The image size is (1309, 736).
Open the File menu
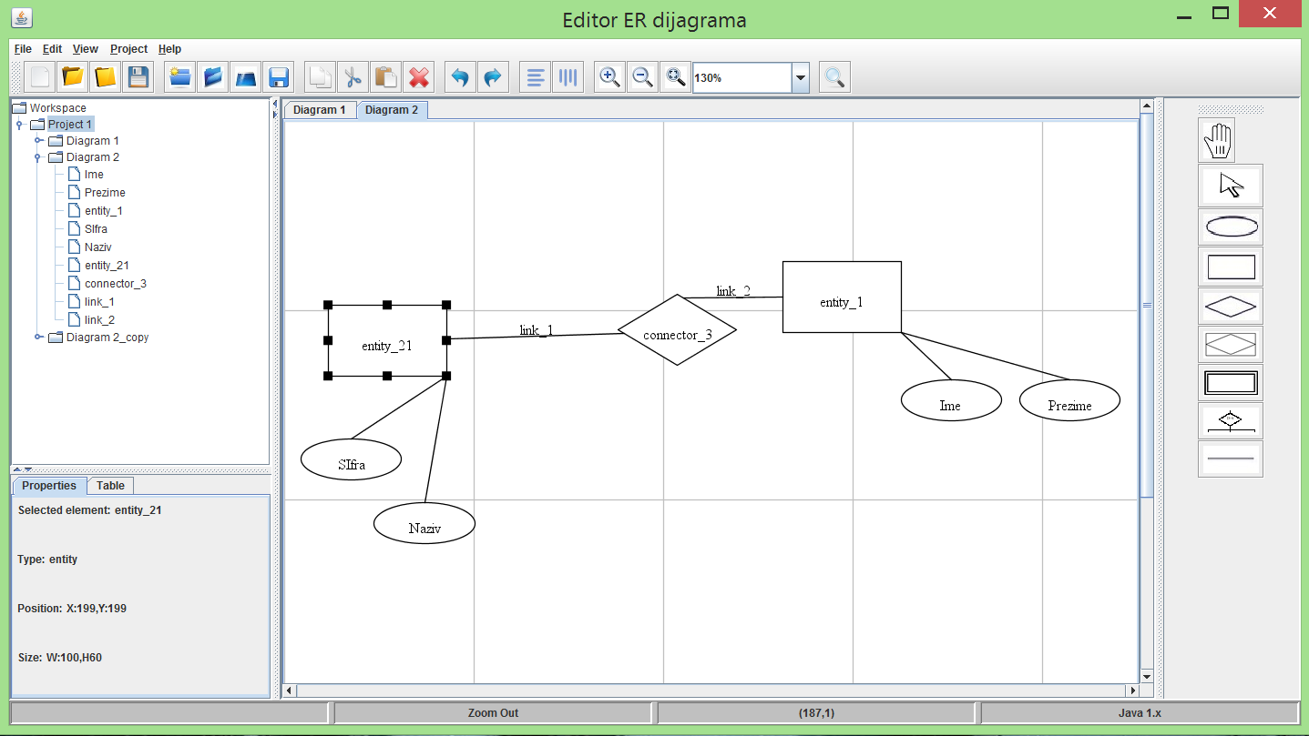[23, 49]
